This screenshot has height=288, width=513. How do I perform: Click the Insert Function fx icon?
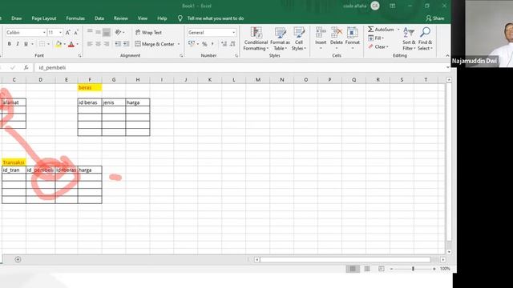pyautogui.click(x=26, y=67)
